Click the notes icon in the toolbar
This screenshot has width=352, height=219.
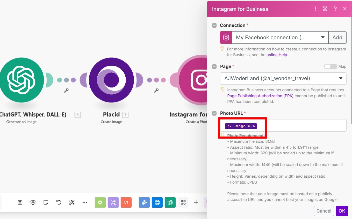tap(46, 202)
